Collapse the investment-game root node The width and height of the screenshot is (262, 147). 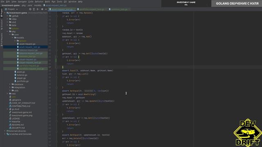click(5, 13)
